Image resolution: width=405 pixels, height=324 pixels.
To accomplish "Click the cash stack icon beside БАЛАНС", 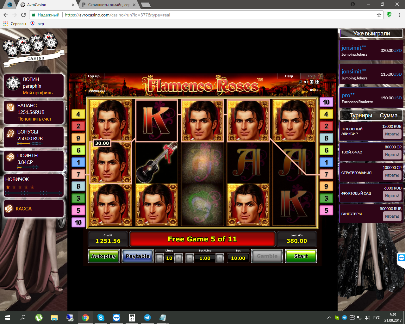I will pyautogui.click(x=11, y=107).
